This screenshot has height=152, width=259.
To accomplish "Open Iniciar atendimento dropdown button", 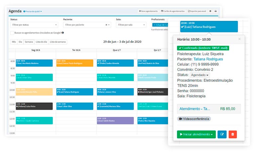I will pyautogui.click(x=196, y=134).
